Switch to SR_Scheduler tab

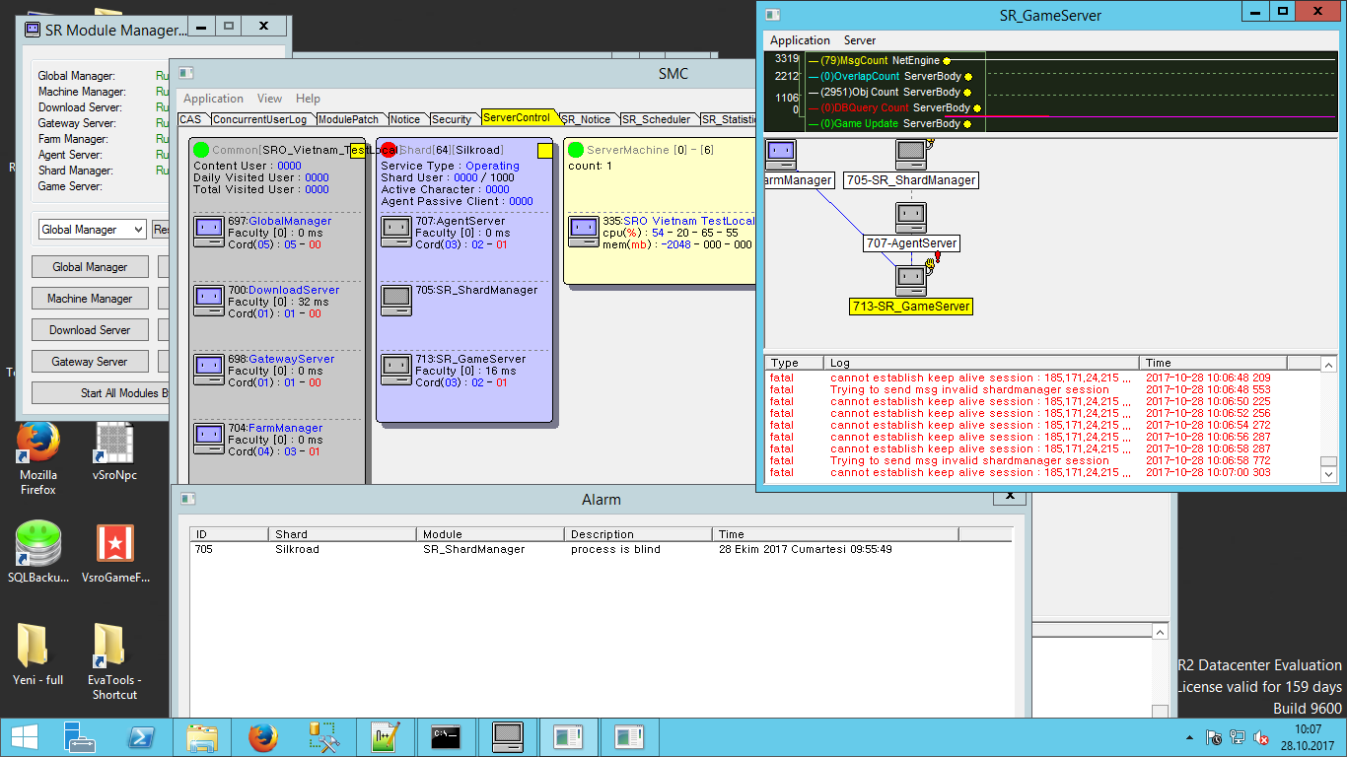657,119
